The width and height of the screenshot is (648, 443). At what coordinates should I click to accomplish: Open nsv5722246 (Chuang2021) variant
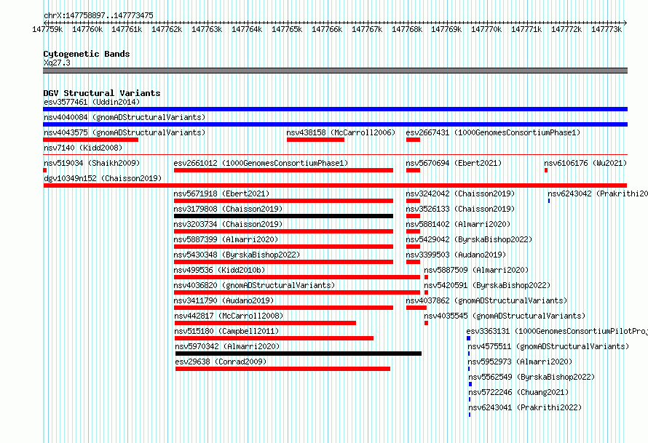(x=518, y=392)
